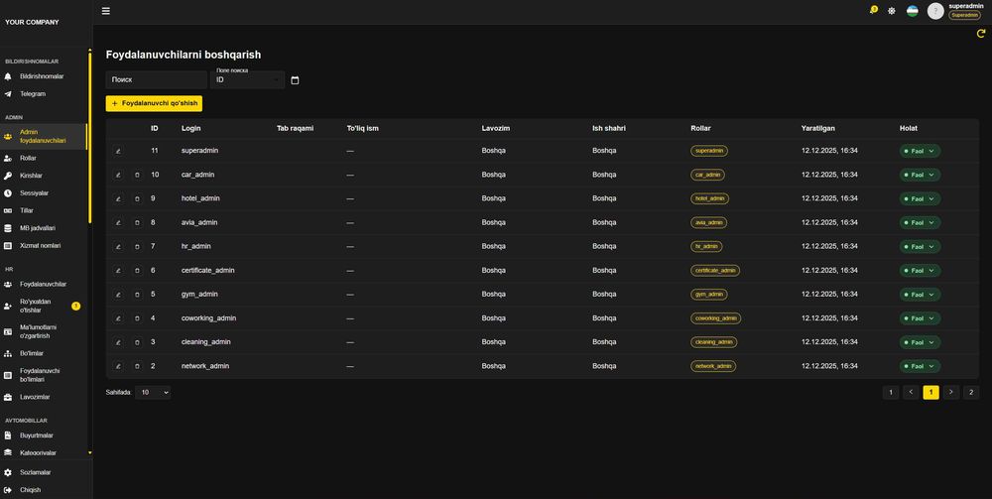The height and width of the screenshot is (499, 992).
Task: Edit the car_admin user row
Action: [118, 175]
